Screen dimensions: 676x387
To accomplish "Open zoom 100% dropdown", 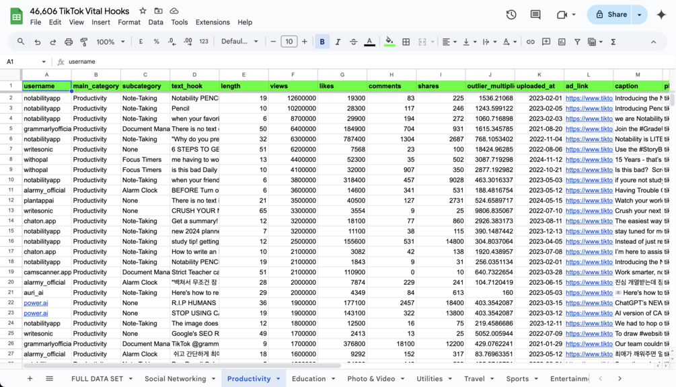I will [x=110, y=42].
